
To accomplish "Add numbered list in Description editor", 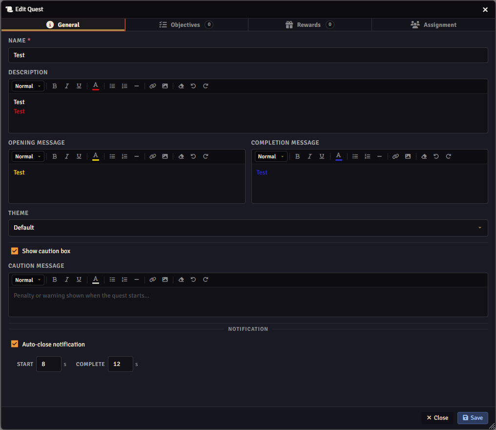I will pyautogui.click(x=124, y=86).
